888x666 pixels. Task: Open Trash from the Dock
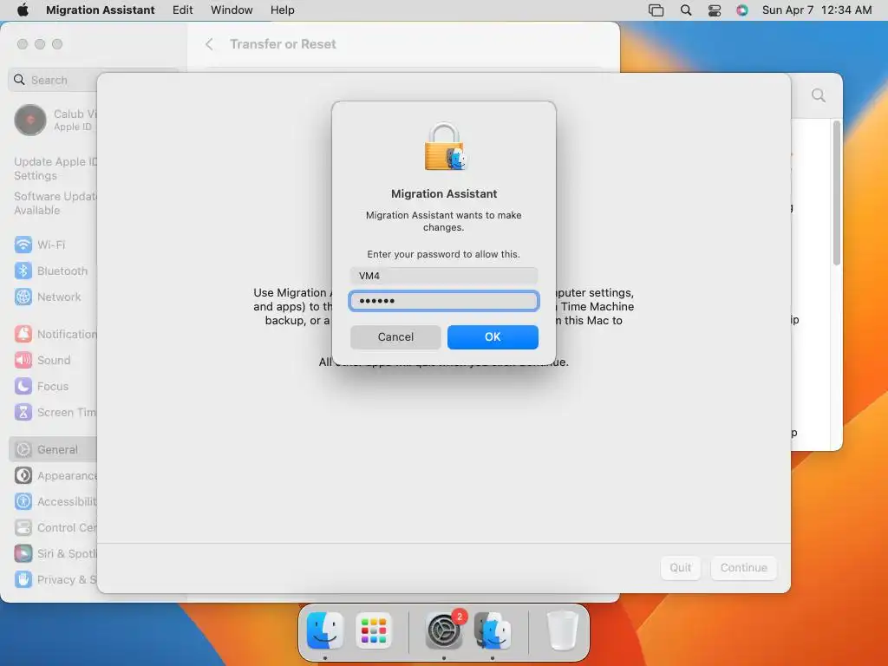562,630
